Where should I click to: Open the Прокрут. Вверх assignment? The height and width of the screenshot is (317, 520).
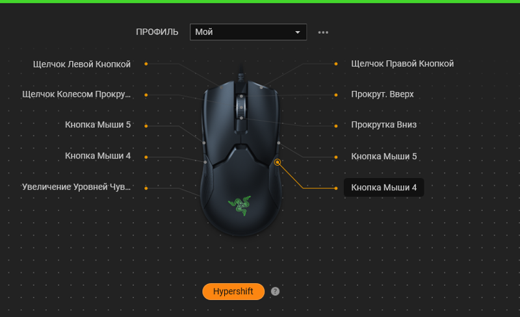point(382,94)
